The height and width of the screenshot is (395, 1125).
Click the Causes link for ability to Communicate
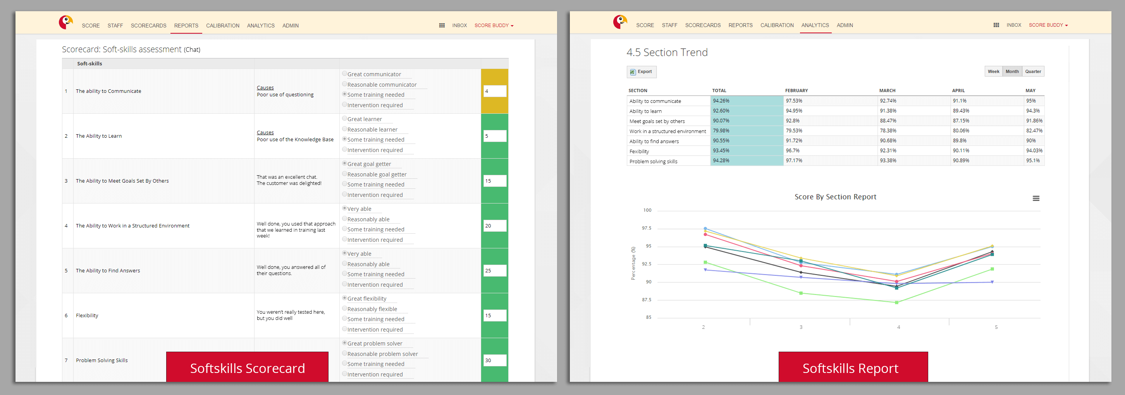tap(265, 88)
